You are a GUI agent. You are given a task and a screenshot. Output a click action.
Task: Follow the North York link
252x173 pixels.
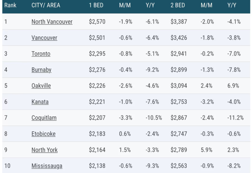click(44, 150)
